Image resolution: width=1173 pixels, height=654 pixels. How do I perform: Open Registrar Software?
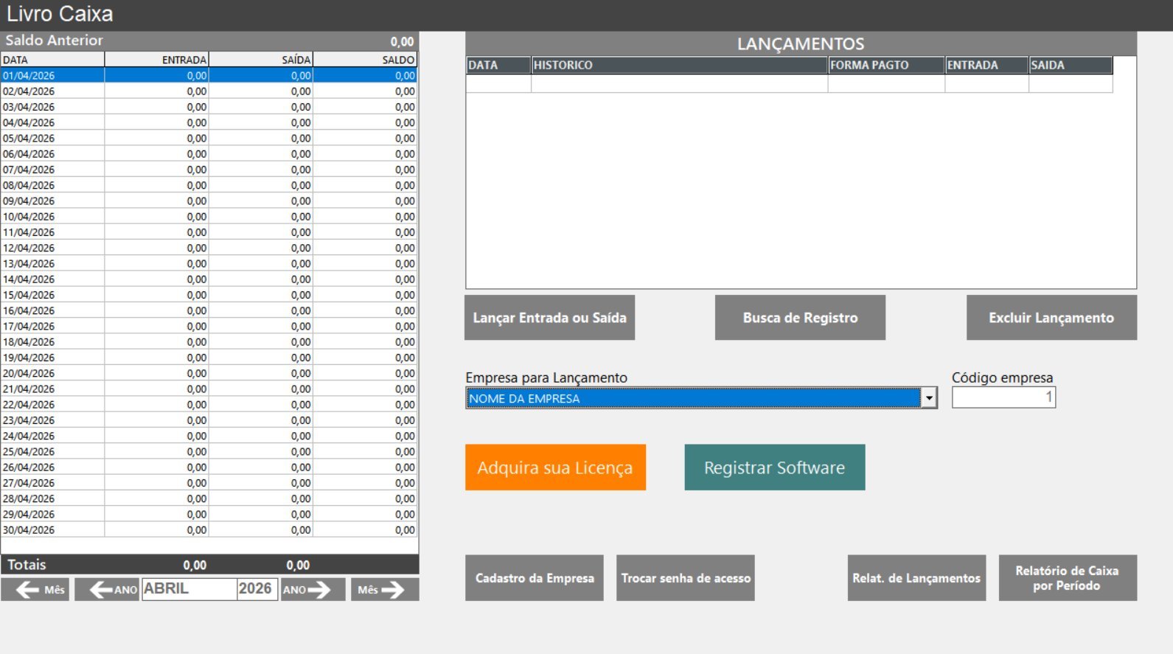coord(774,467)
